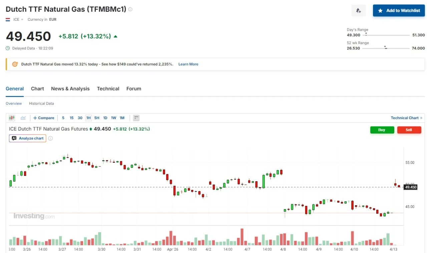Open the Chart tab
Screen dimensions: 427x253
[37, 89]
